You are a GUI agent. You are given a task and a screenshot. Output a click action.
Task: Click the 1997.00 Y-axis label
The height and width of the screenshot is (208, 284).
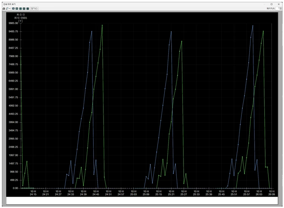[x=13, y=155]
